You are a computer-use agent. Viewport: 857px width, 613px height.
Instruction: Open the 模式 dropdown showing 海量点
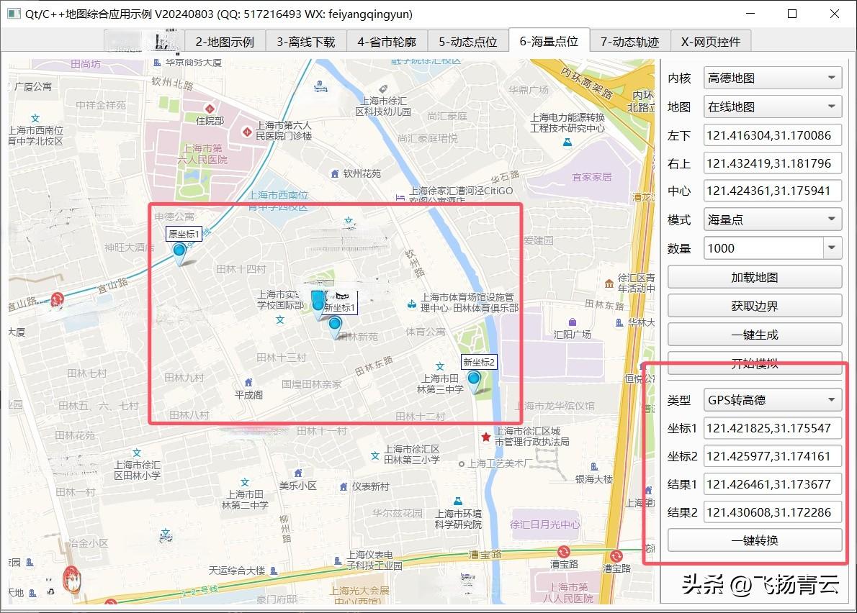pyautogui.click(x=772, y=219)
